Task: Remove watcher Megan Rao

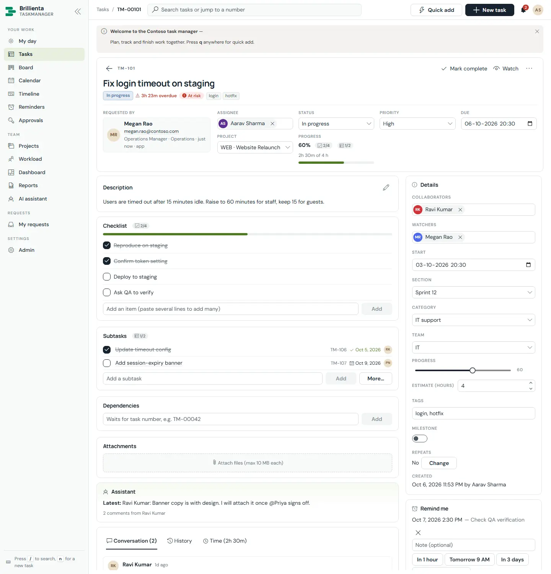Action: pyautogui.click(x=460, y=237)
